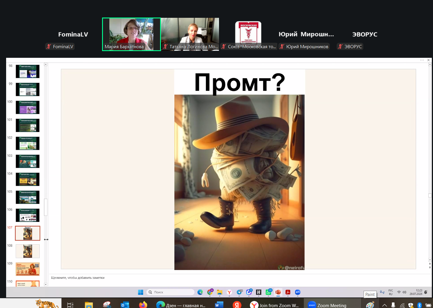
Task: Select slide 98 thumbnail
Action: (x=27, y=71)
